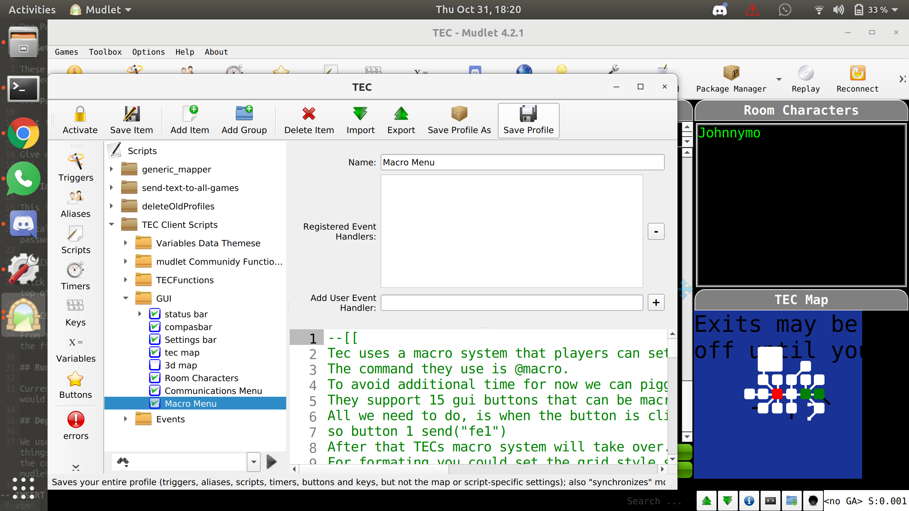Toggle the status bar script checkbox
The width and height of the screenshot is (909, 511).
tap(155, 314)
